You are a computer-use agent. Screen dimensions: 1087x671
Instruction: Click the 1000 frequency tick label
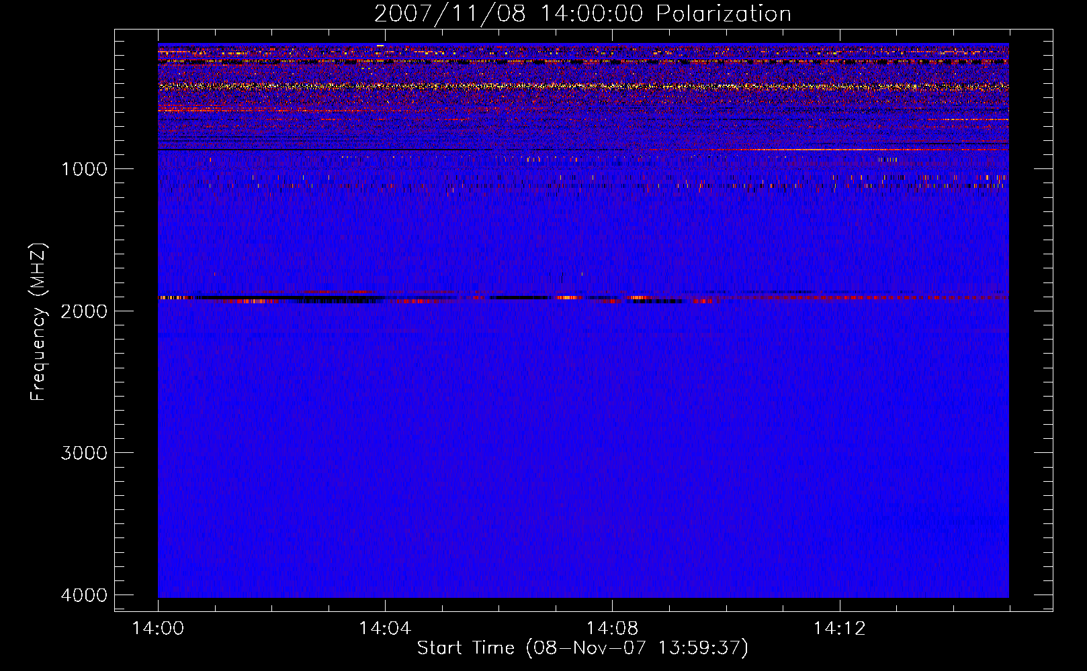click(x=84, y=168)
